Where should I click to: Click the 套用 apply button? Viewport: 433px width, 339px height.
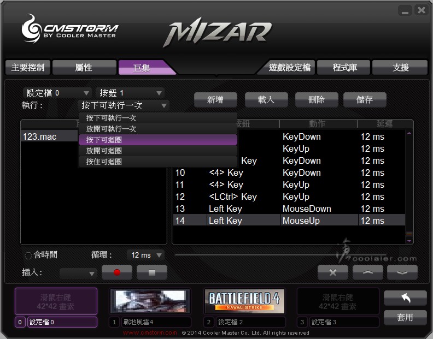tap(405, 318)
